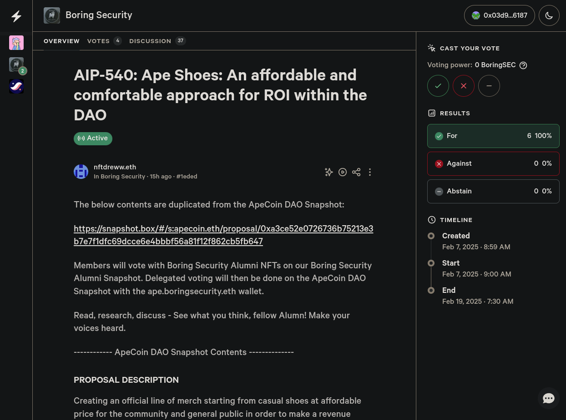Click the Timeline clock icon
Viewport: 566px width, 420px height.
(431, 220)
